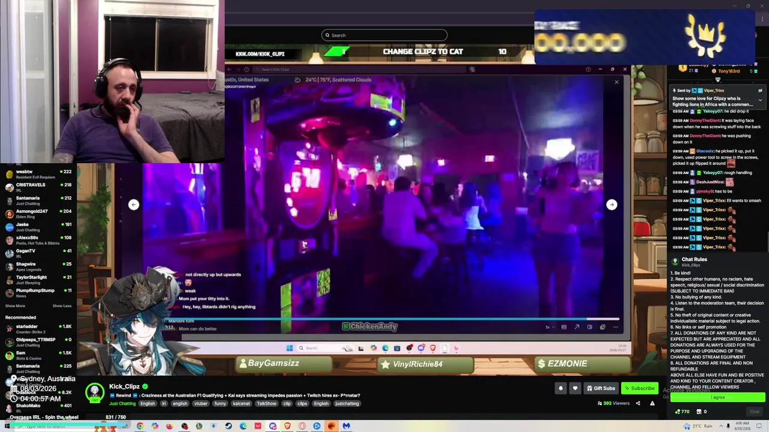Show hidden system tray icons

[722, 426]
